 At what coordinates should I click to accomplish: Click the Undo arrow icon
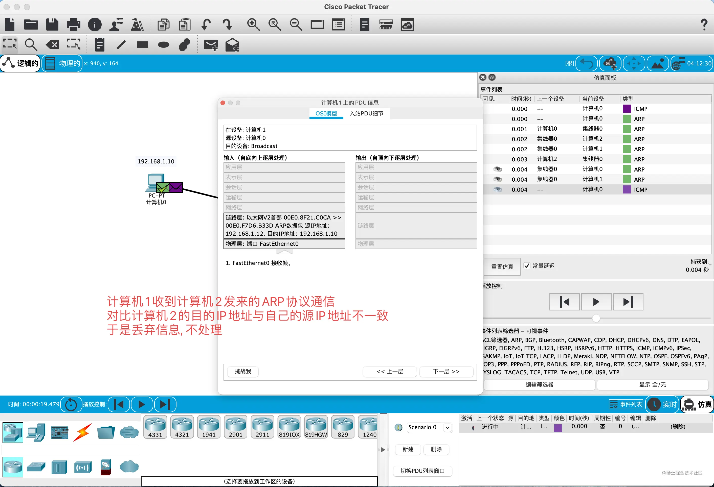[206, 25]
